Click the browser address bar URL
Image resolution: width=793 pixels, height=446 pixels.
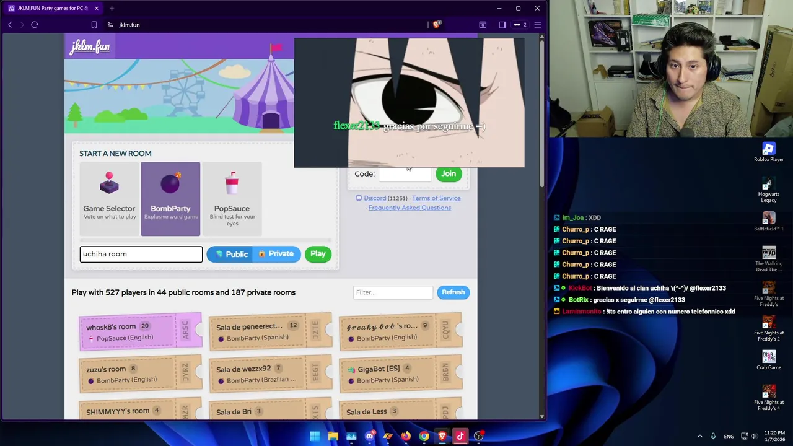point(129,25)
